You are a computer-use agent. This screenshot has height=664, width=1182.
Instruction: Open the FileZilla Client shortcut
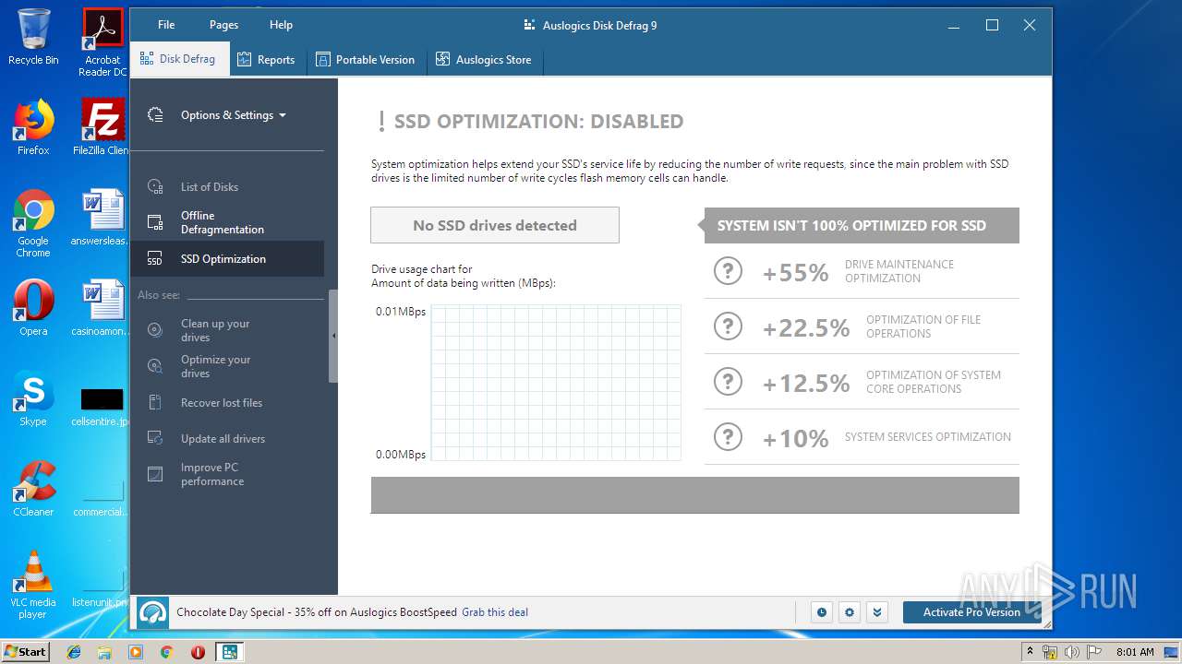pyautogui.click(x=103, y=127)
